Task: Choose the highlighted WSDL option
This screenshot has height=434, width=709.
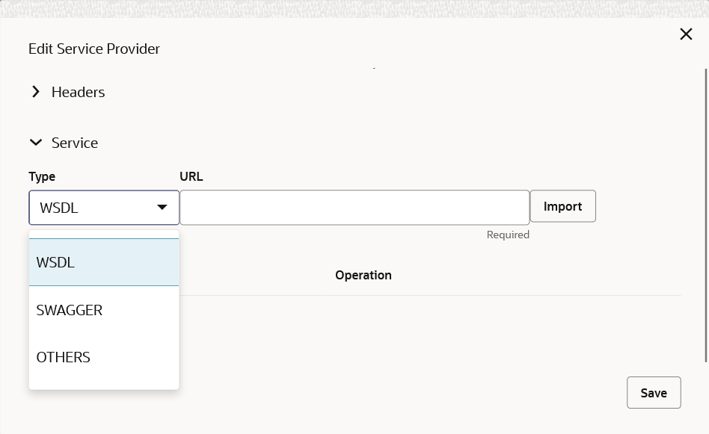Action: (x=55, y=262)
